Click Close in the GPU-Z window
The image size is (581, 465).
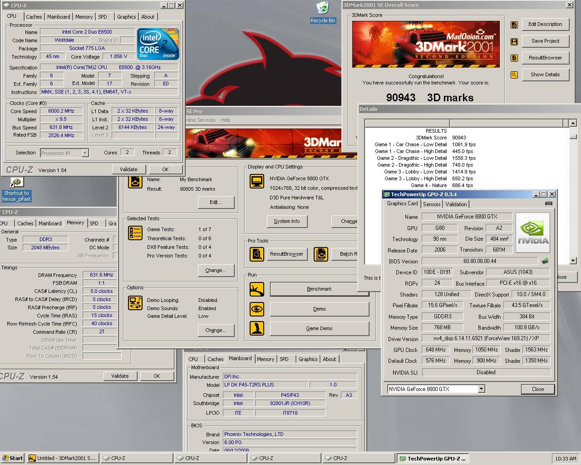pyautogui.click(x=538, y=389)
